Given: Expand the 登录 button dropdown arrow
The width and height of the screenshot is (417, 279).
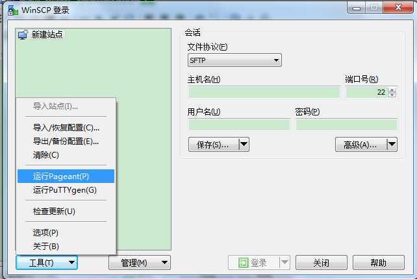Looking at the screenshot, I should (x=284, y=263).
